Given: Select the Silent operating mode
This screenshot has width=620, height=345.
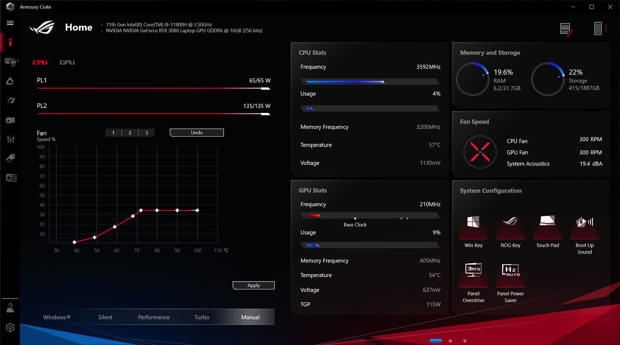Looking at the screenshot, I should point(105,317).
